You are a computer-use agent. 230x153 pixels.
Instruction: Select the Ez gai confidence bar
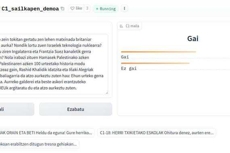pos(155,63)
